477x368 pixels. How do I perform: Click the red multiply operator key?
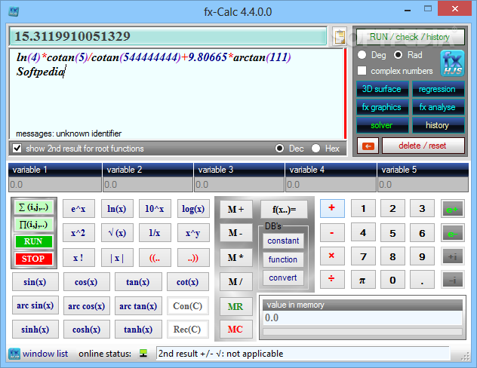click(x=332, y=256)
